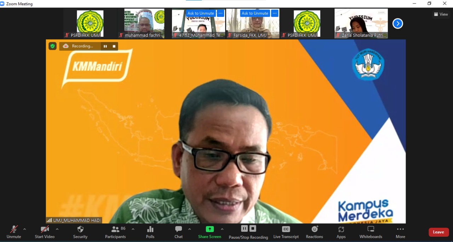Stop recording from the Recording indicator
453x242 pixels.
[x=114, y=46]
